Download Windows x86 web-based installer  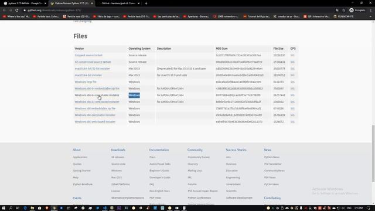[95, 122]
